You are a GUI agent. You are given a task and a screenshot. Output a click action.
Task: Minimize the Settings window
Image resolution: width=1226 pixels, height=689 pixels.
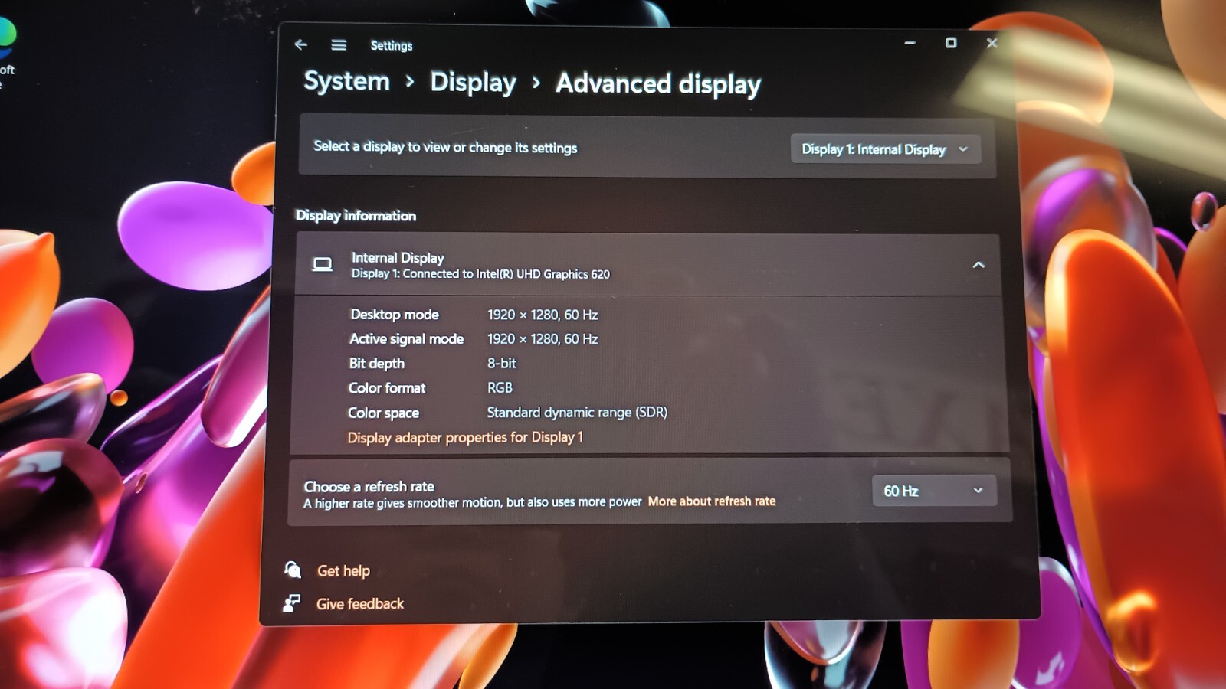pyautogui.click(x=910, y=43)
